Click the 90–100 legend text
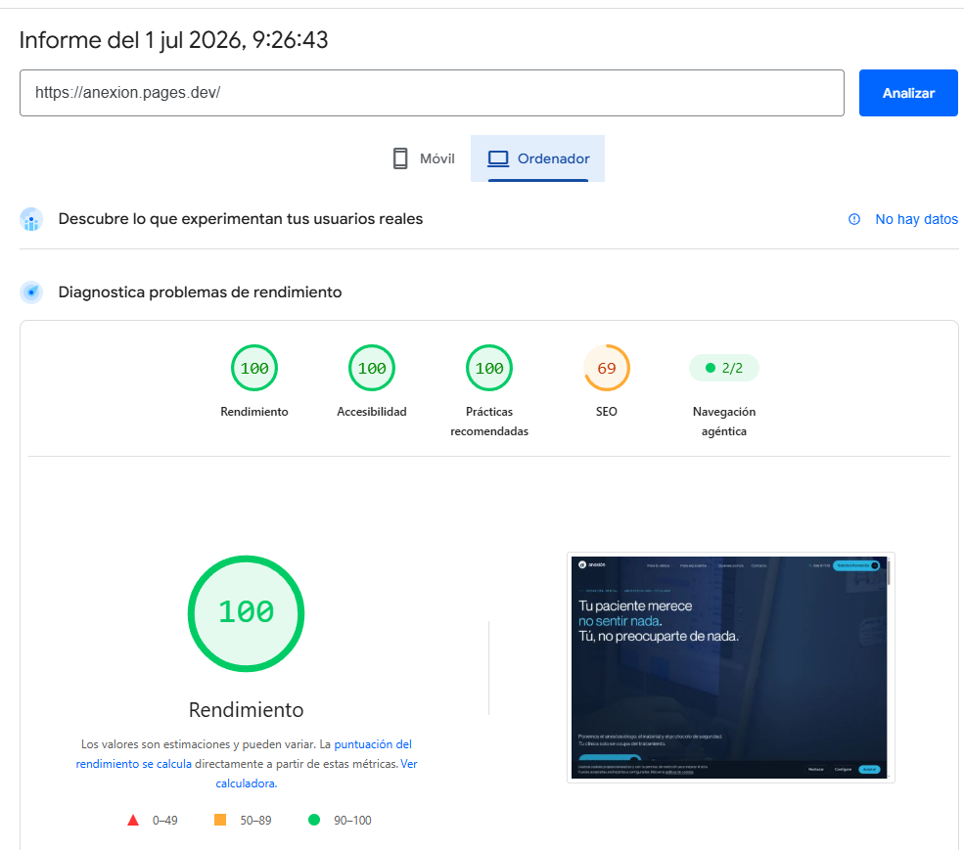Image resolution: width=964 pixels, height=850 pixels. tap(352, 821)
